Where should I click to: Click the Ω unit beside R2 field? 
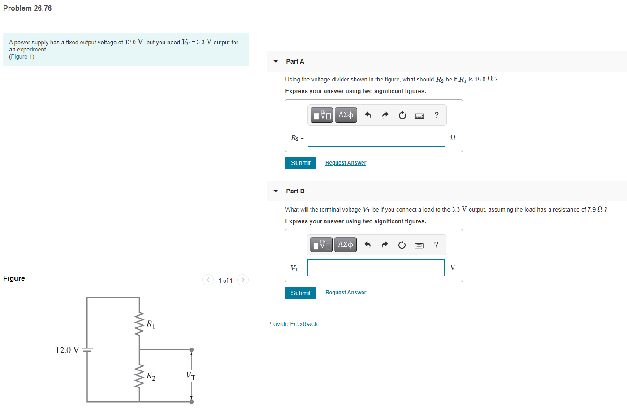(x=453, y=138)
